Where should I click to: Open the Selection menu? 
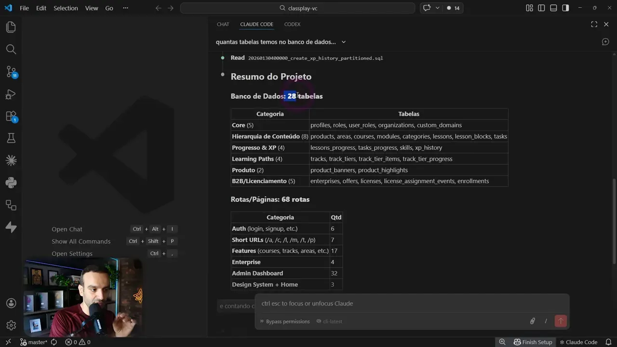click(66, 8)
